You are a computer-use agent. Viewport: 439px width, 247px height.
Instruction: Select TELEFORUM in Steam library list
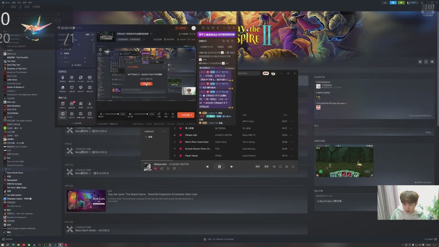[x=12, y=113]
